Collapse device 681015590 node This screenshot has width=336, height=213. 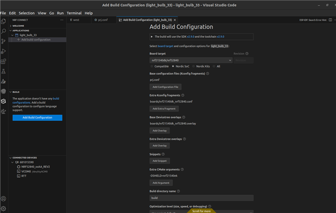coord(13,163)
